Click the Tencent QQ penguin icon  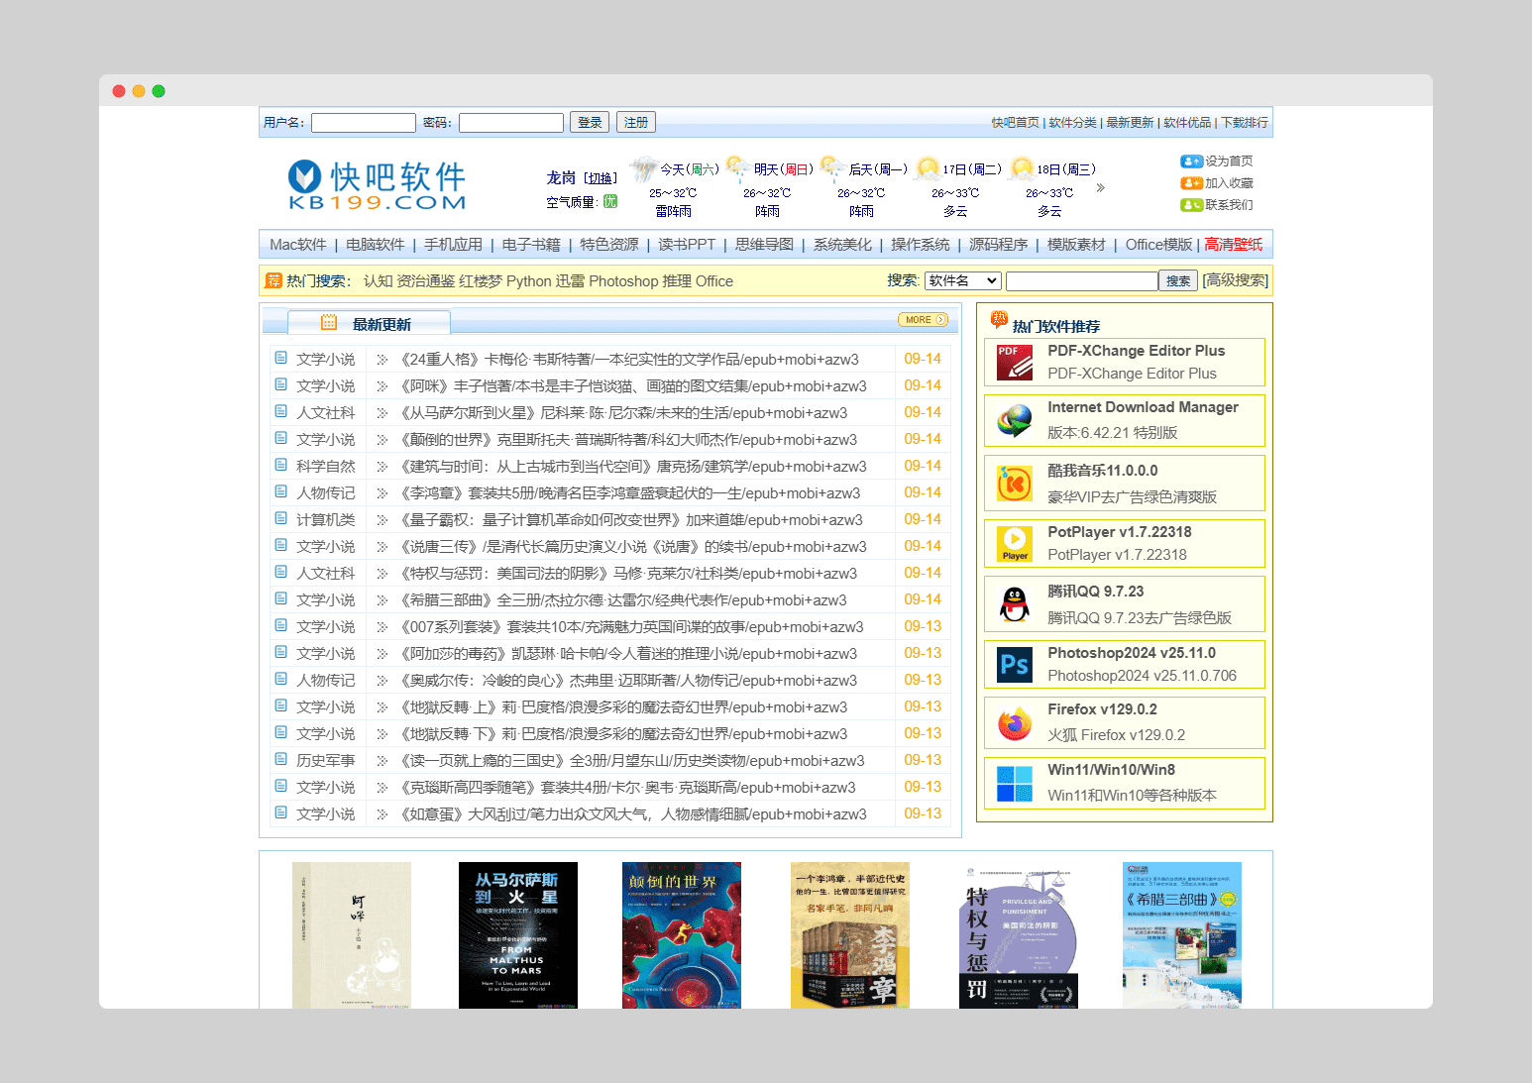pos(1014,604)
